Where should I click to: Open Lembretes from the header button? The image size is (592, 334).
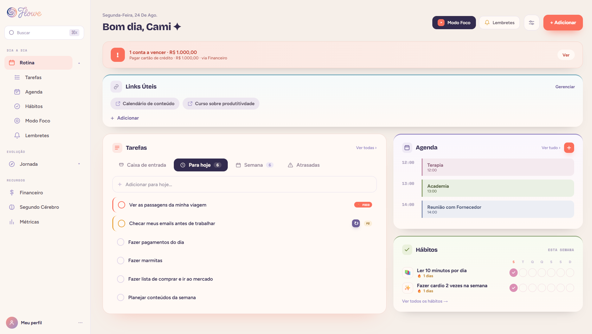(x=499, y=23)
